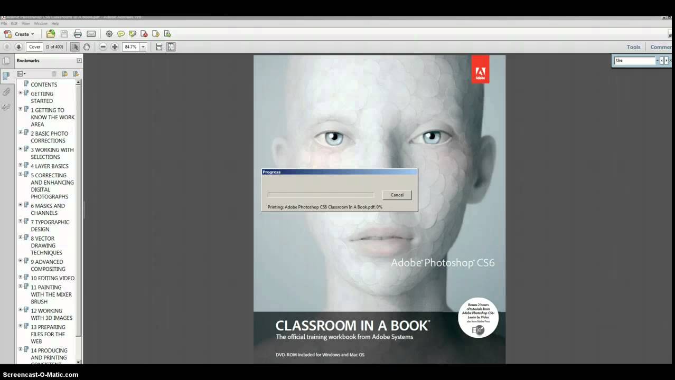
Task: Select 11 PAINTING WITH THE MIXER BRUSH
Action: (x=51, y=294)
